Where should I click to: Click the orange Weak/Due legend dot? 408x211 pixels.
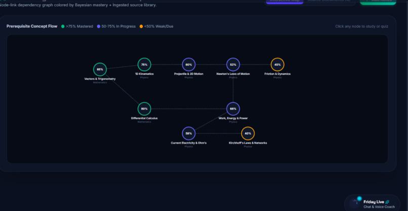coord(141,26)
